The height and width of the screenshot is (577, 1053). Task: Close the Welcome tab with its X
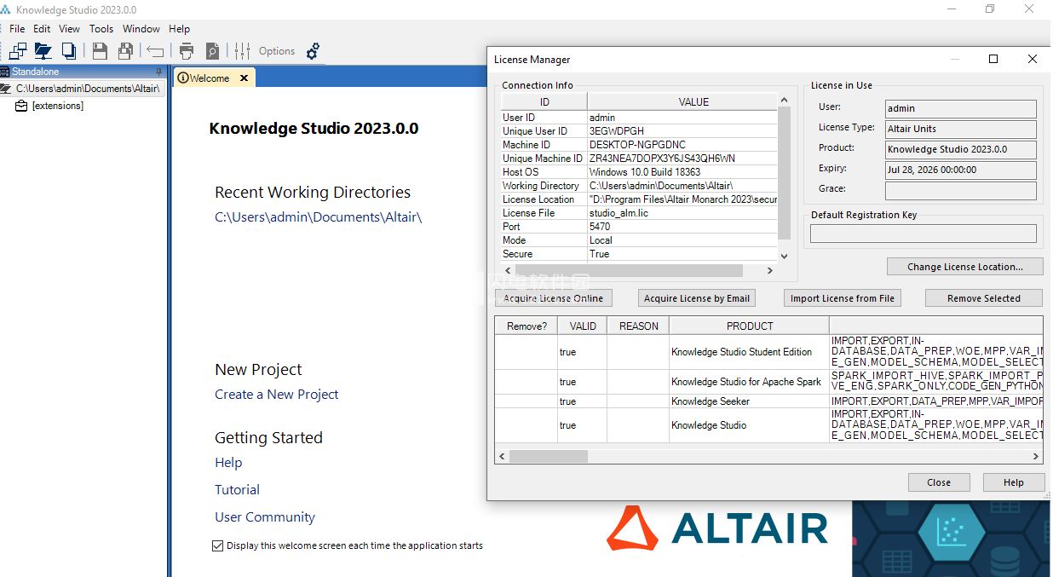point(244,78)
